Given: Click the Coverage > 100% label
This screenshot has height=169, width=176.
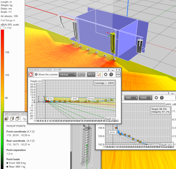Looking at the screenshot, I should coord(104,83).
